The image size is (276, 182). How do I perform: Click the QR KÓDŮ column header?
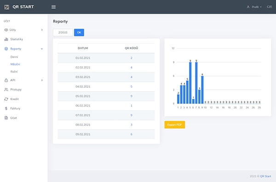[131, 48]
